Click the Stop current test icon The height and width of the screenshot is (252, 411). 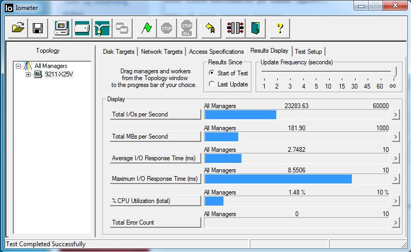tap(167, 28)
